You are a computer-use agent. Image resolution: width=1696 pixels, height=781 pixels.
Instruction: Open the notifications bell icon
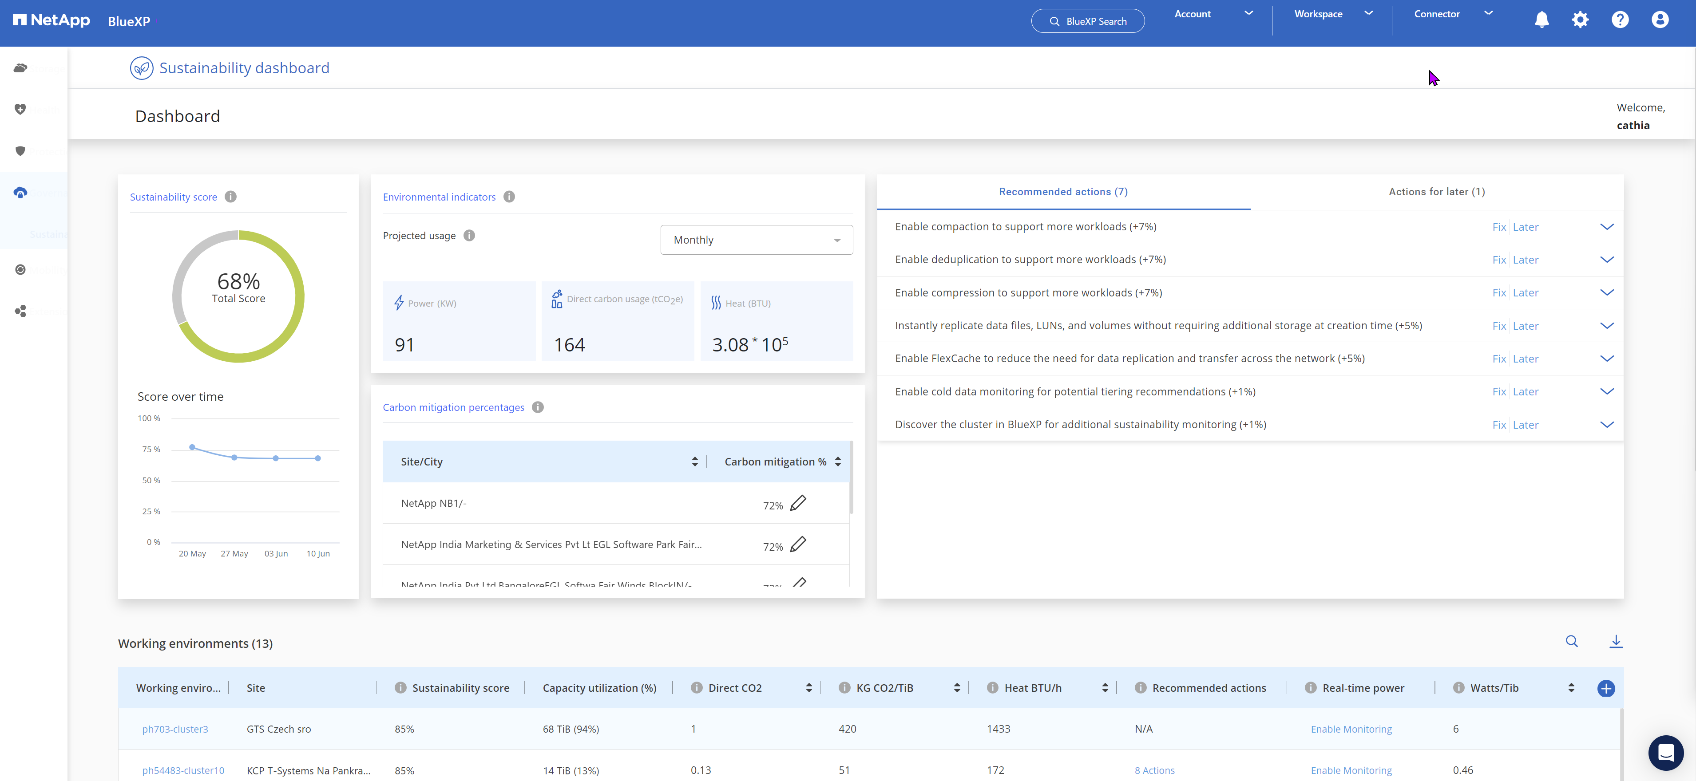pyautogui.click(x=1541, y=20)
